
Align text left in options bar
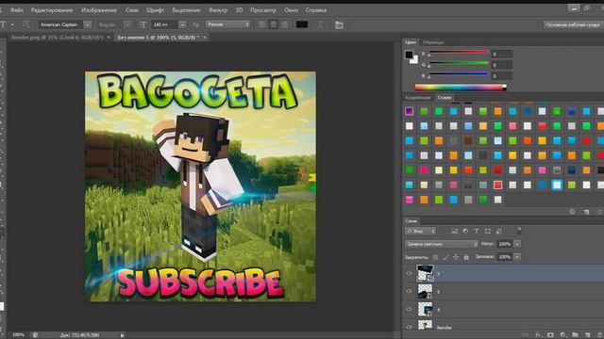pos(262,24)
